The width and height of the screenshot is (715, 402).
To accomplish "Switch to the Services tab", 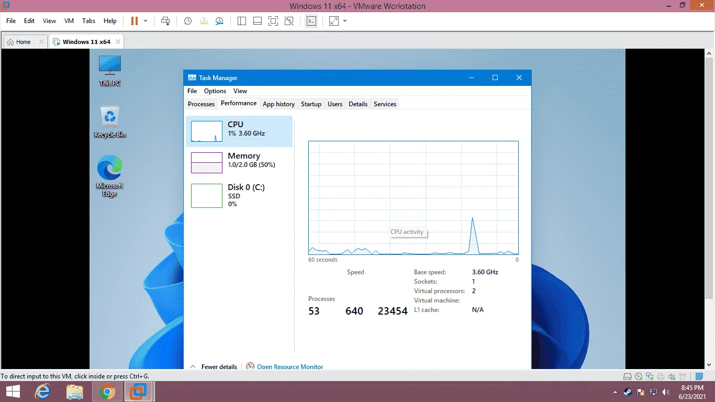I will pyautogui.click(x=385, y=104).
